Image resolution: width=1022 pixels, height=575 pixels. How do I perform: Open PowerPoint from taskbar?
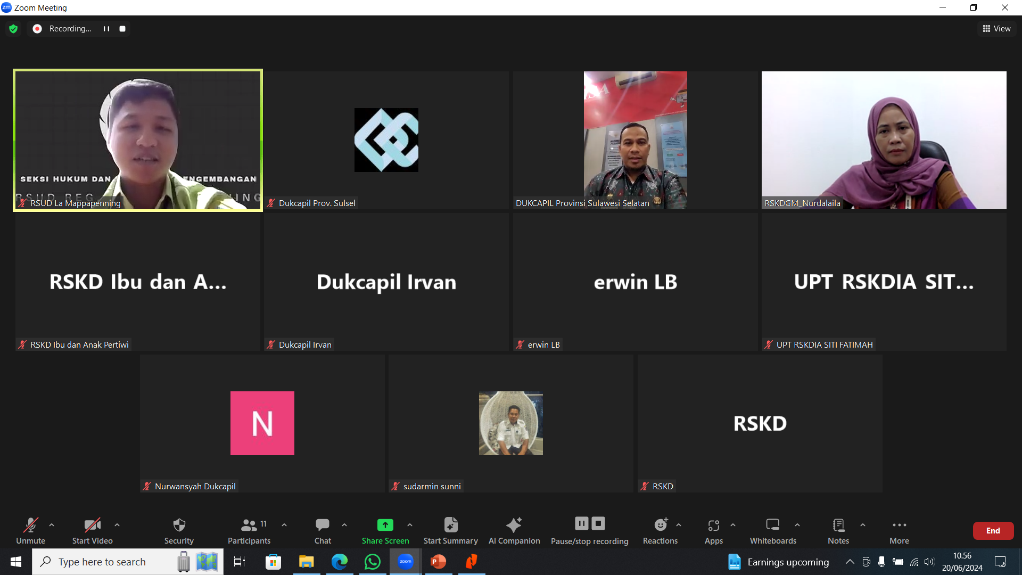click(x=439, y=562)
